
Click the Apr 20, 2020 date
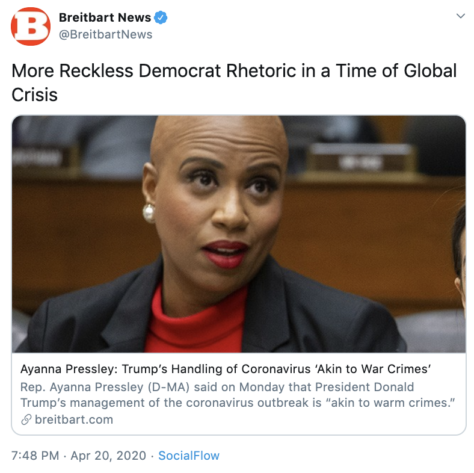click(x=108, y=456)
